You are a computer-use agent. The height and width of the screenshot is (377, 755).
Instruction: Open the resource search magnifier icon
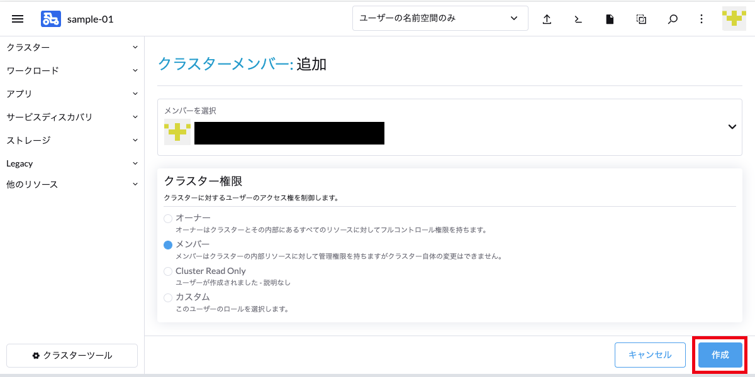[673, 19]
